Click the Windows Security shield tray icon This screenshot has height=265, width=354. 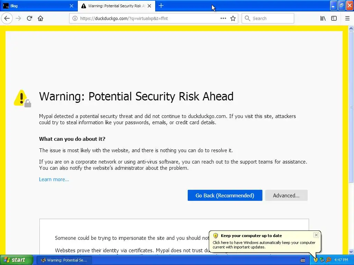pyautogui.click(x=316, y=260)
